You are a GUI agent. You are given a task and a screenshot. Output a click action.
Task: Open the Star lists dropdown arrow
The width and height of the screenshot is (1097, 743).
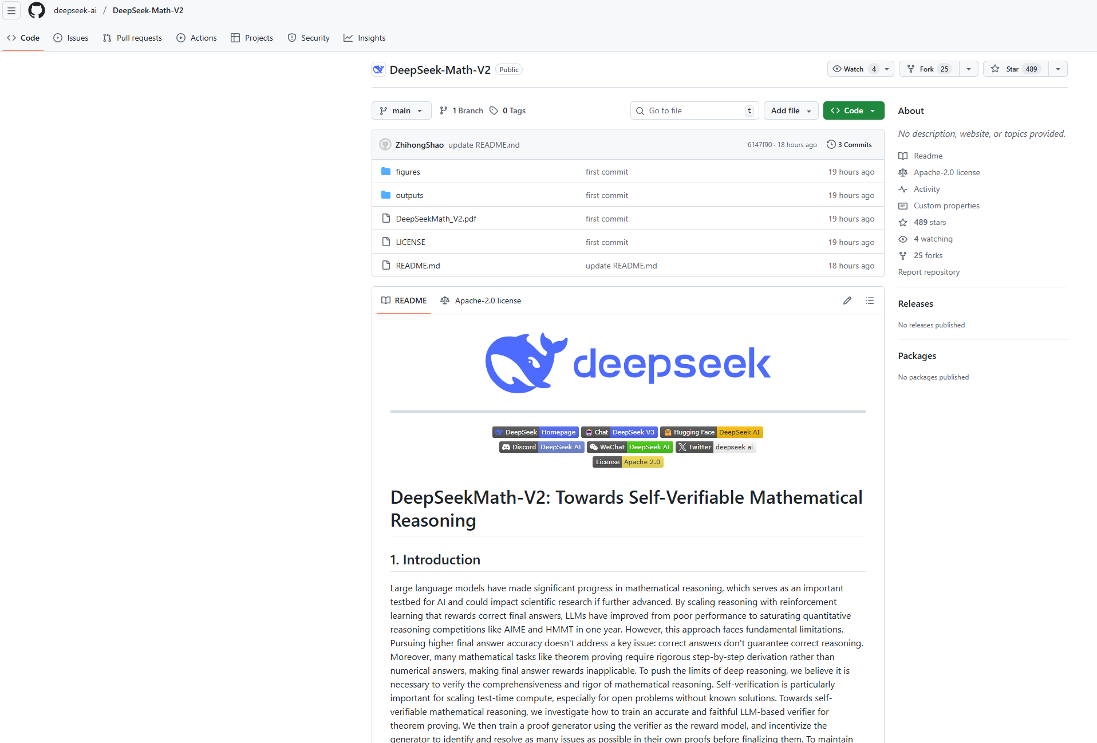[x=1058, y=69]
